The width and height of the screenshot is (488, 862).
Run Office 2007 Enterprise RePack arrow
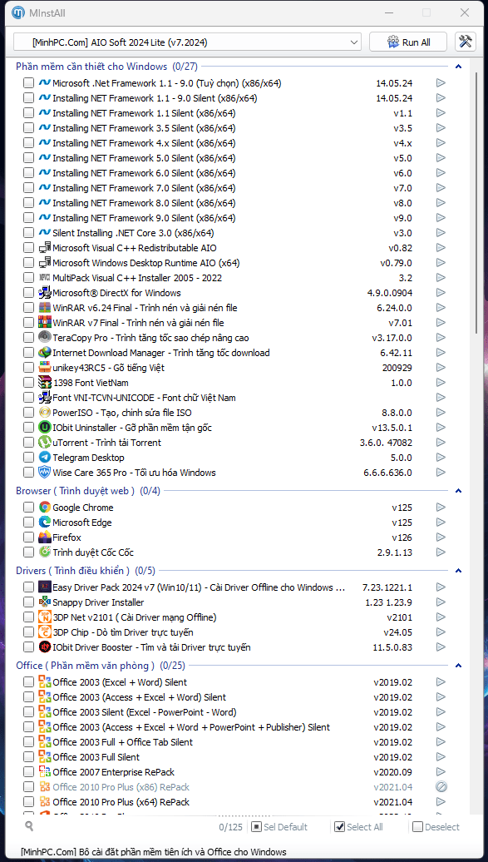(441, 772)
